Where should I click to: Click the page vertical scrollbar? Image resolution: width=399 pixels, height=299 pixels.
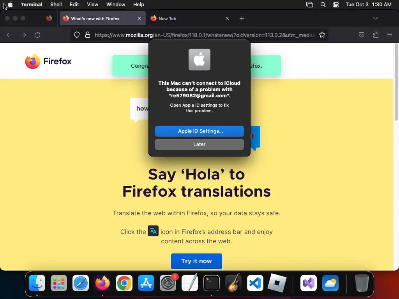click(396, 82)
